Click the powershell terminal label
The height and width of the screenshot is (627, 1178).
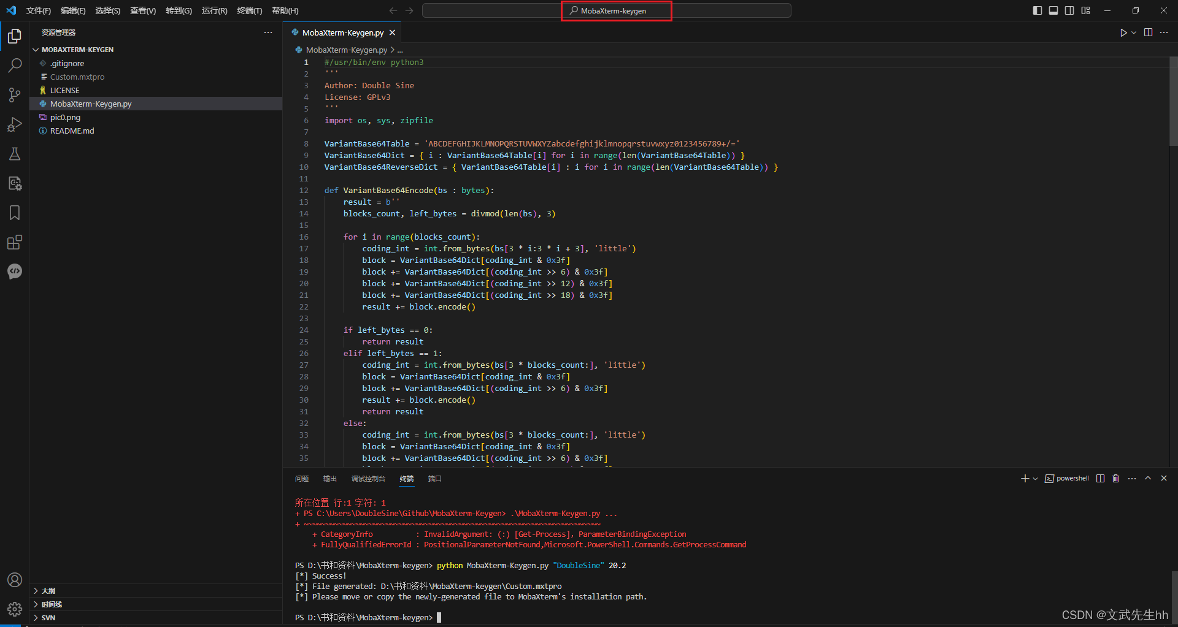[x=1067, y=478]
